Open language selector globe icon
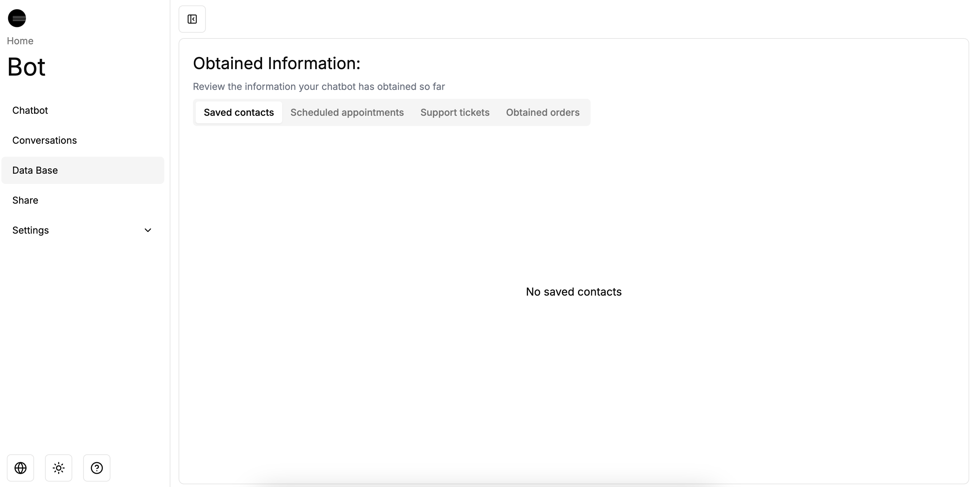The height and width of the screenshot is (487, 974). click(20, 468)
